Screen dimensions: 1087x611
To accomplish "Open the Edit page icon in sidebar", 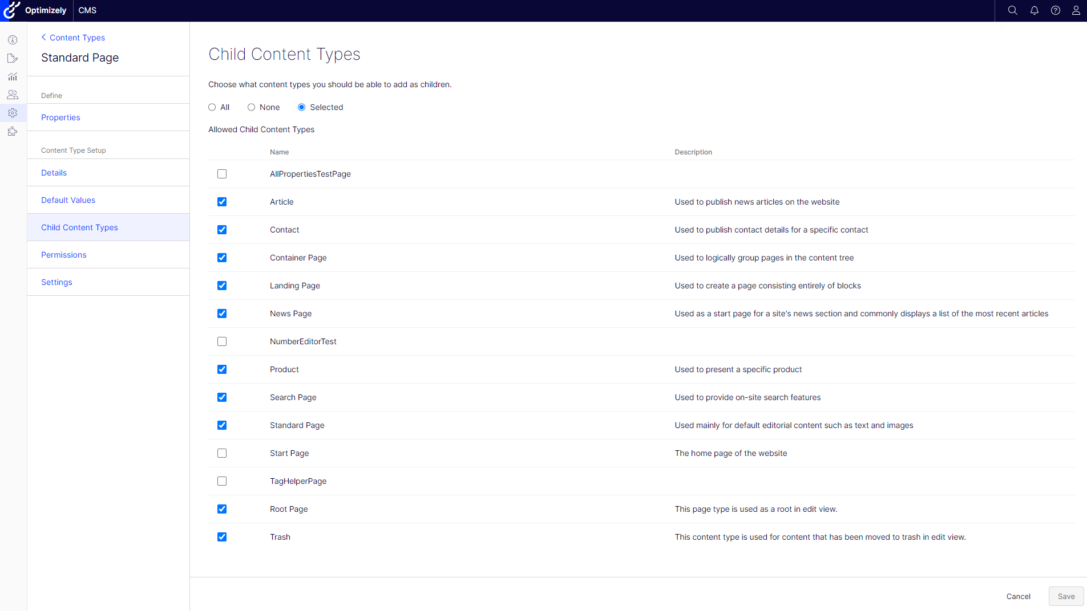I will (x=13, y=58).
